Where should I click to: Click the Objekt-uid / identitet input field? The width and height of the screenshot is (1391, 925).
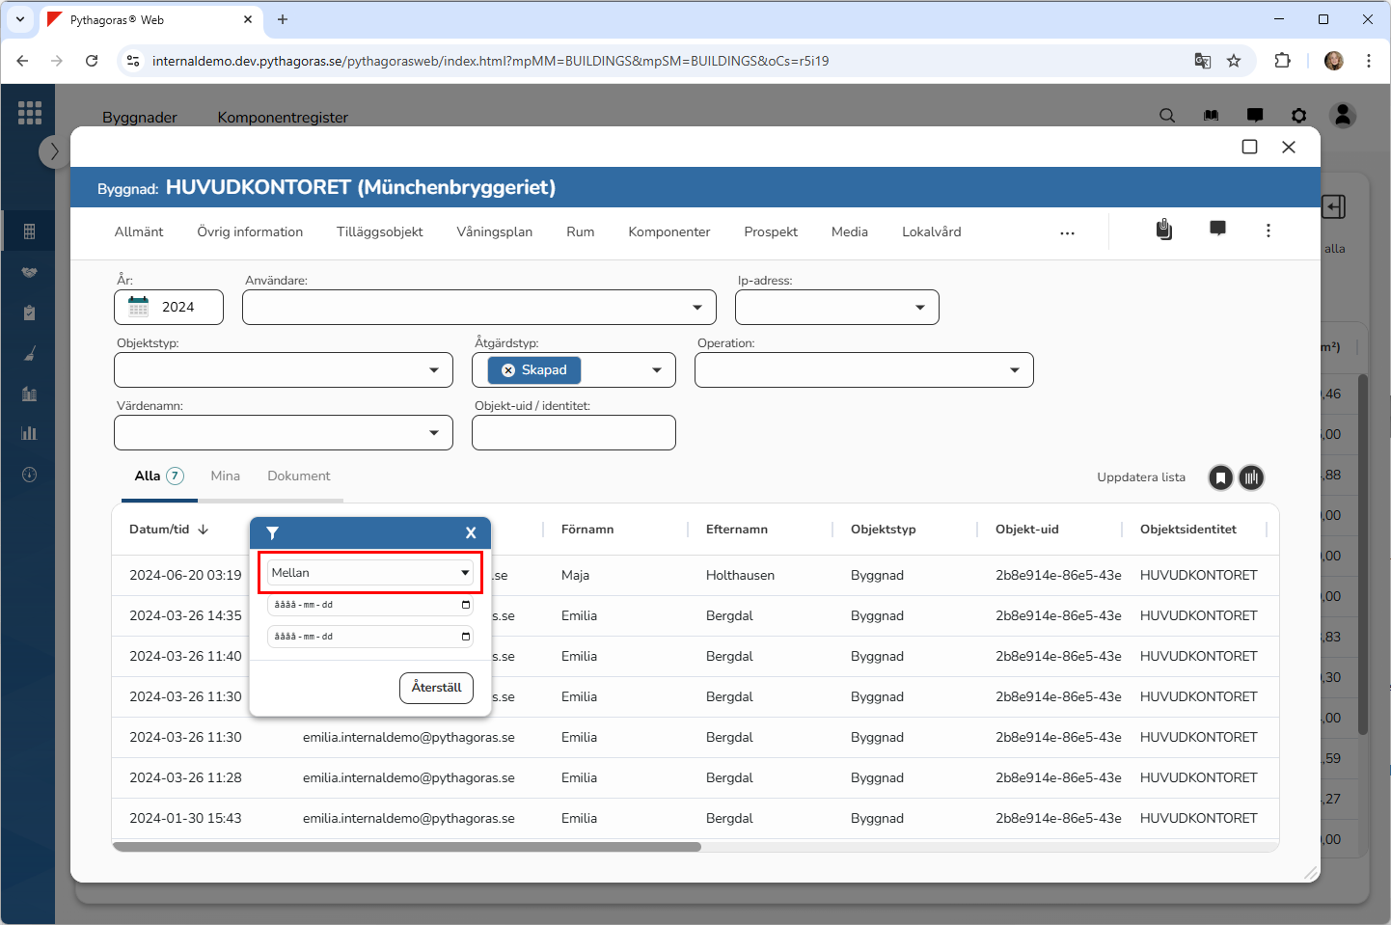pos(573,433)
